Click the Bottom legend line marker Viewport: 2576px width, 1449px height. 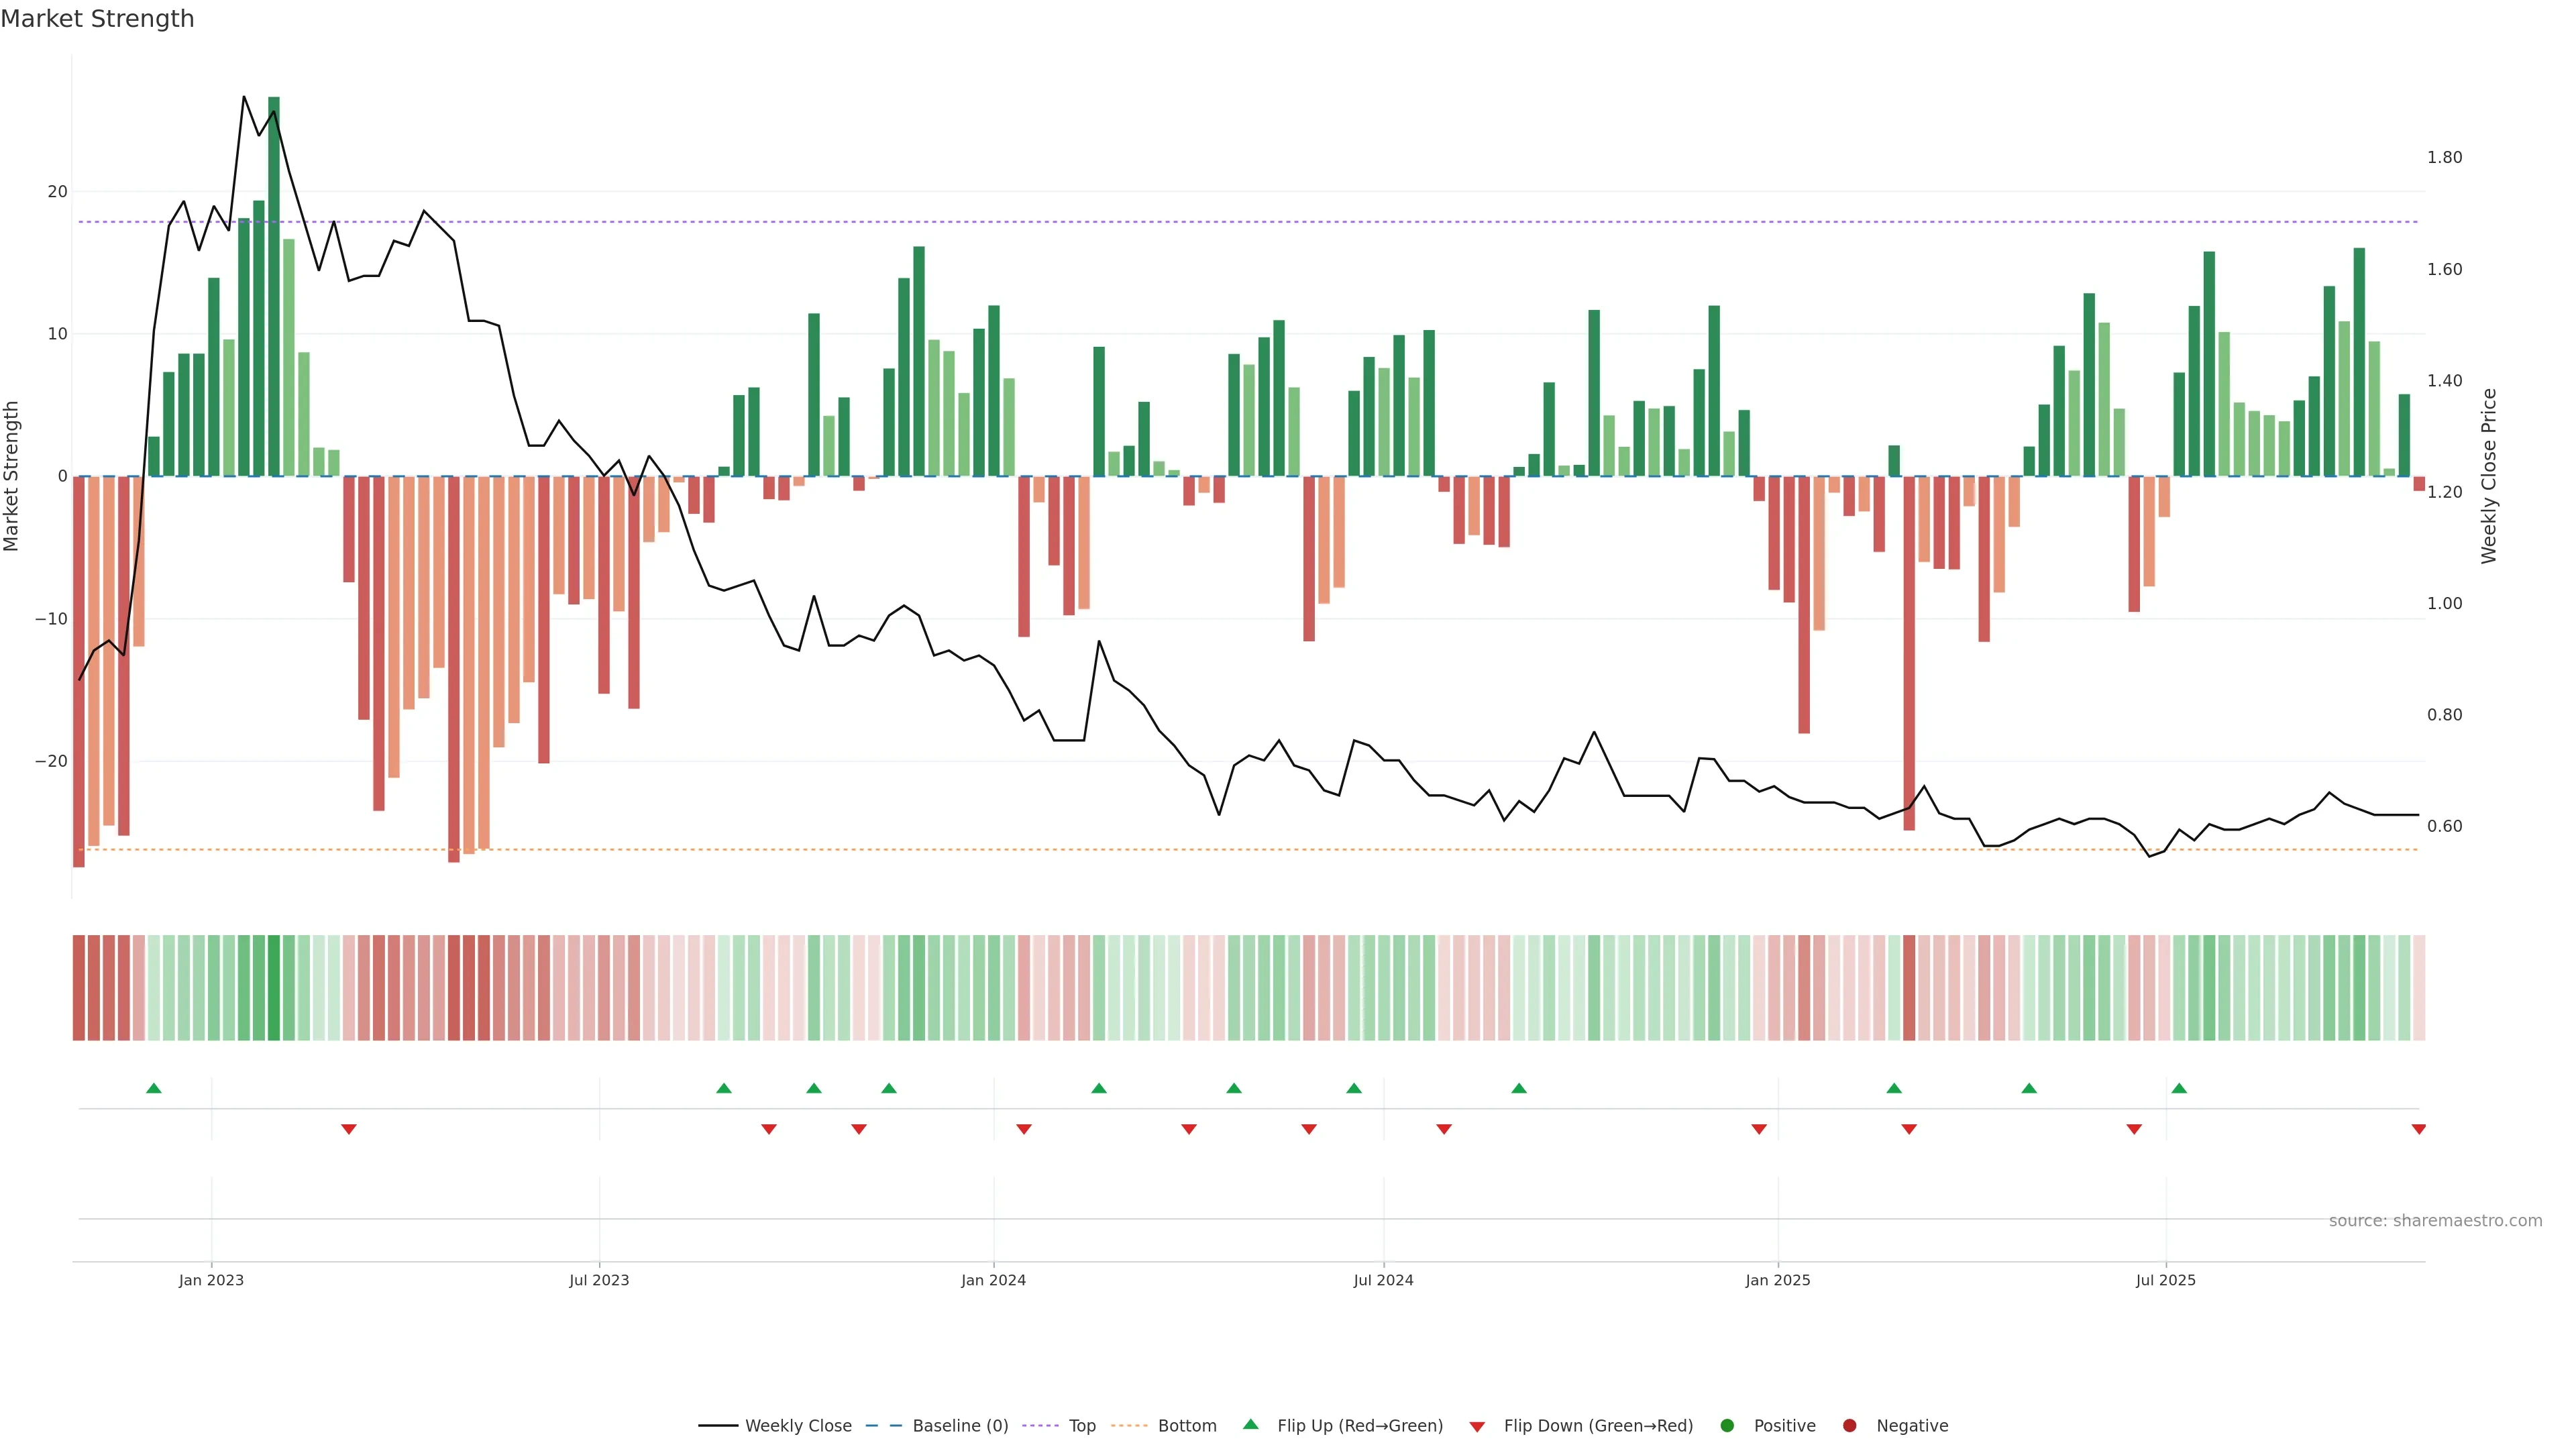click(1129, 1426)
